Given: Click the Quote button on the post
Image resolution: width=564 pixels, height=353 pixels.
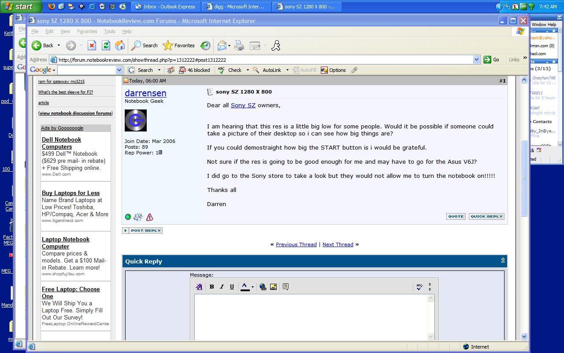Looking at the screenshot, I should [456, 216].
